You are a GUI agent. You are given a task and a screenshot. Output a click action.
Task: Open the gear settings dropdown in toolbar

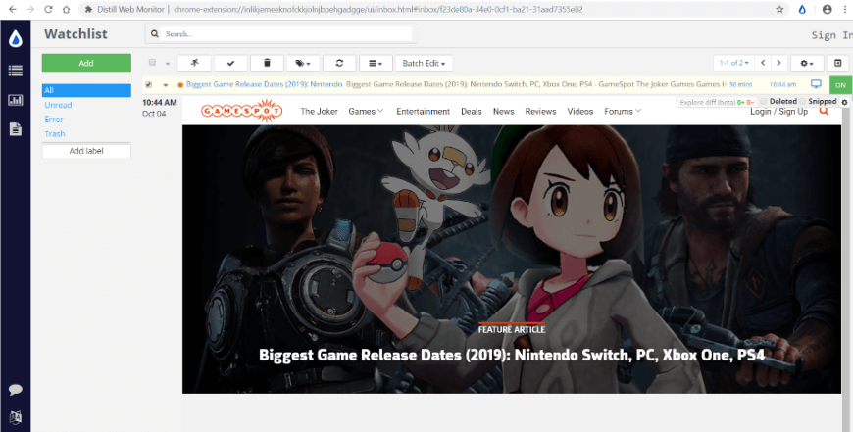point(808,63)
